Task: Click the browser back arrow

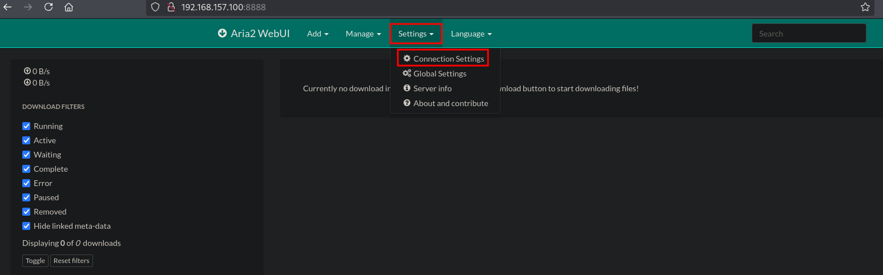Action: coord(8,7)
